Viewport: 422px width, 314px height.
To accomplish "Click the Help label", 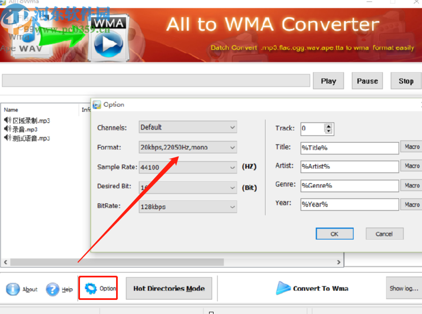I will point(67,290).
